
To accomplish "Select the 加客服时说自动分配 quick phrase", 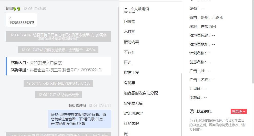I will point(141,93).
